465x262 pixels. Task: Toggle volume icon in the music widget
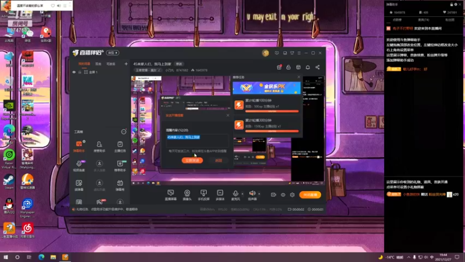(59, 5)
